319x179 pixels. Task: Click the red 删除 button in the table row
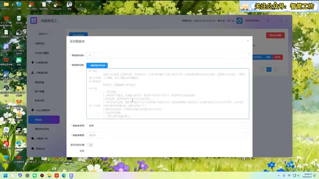click(278, 57)
